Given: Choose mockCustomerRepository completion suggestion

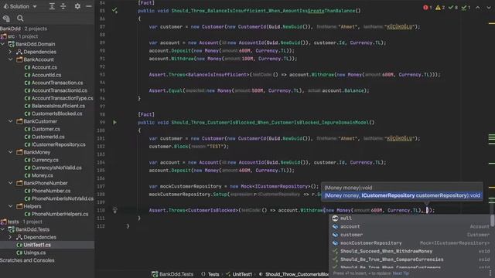Looking at the screenshot, I should (410, 243).
